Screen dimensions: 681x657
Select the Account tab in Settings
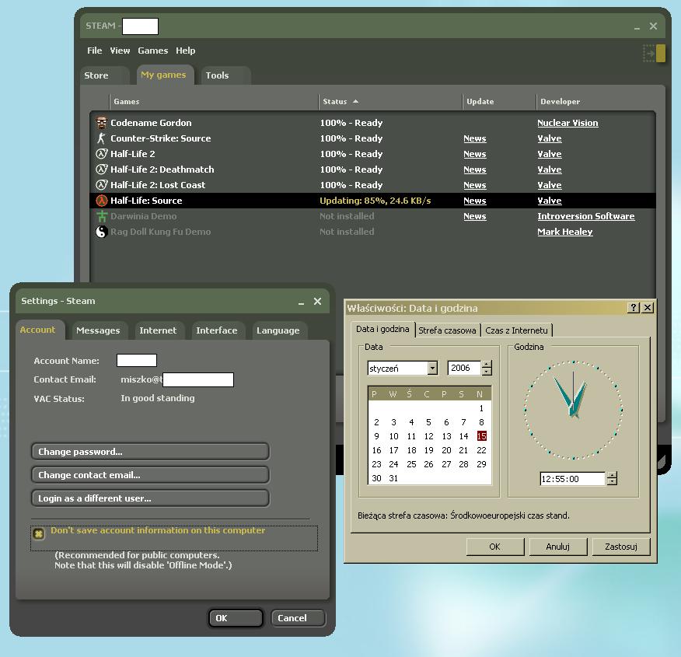40,330
